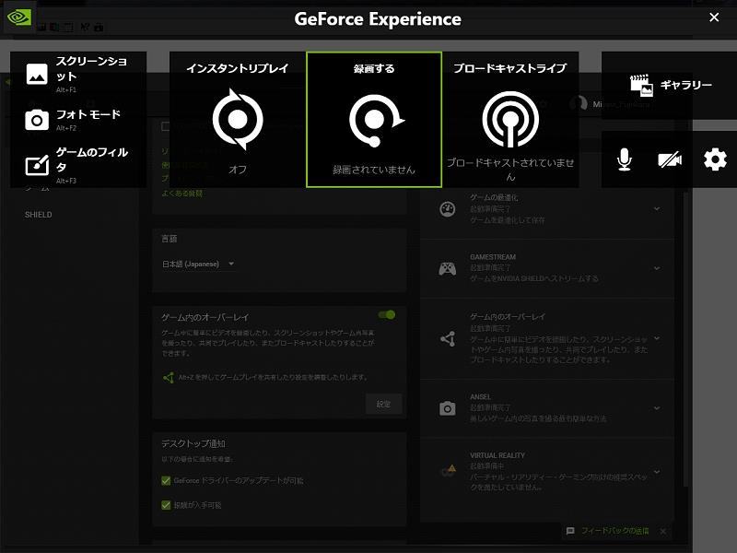Open overlay settings gear
The height and width of the screenshot is (553, 737).
coord(715,159)
